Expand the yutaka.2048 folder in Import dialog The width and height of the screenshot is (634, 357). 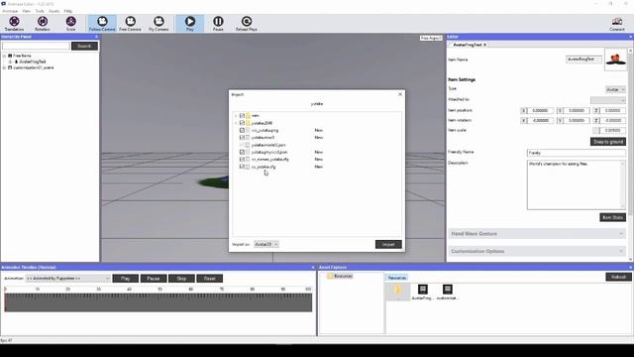coord(236,123)
